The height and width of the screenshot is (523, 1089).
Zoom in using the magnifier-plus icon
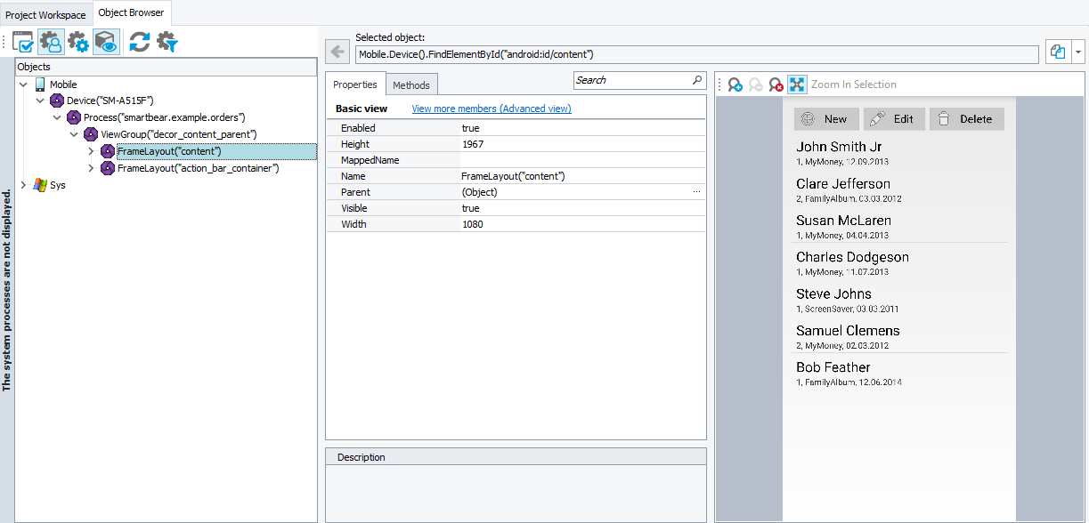[735, 84]
